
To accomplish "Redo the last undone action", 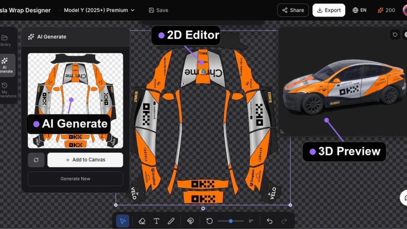I will point(284,221).
